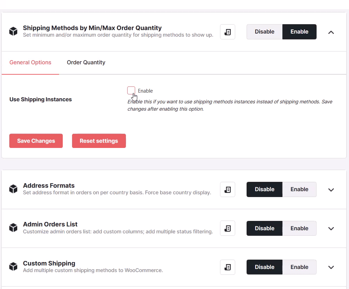
Task: Click the text 'Add multiple custom shipping methods'
Action: click(x=93, y=270)
